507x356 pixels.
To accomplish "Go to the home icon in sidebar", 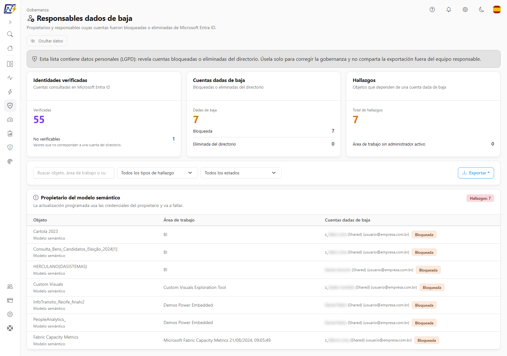I will pos(10,48).
